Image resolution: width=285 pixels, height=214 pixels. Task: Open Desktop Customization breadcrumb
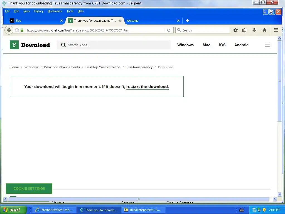(103, 67)
